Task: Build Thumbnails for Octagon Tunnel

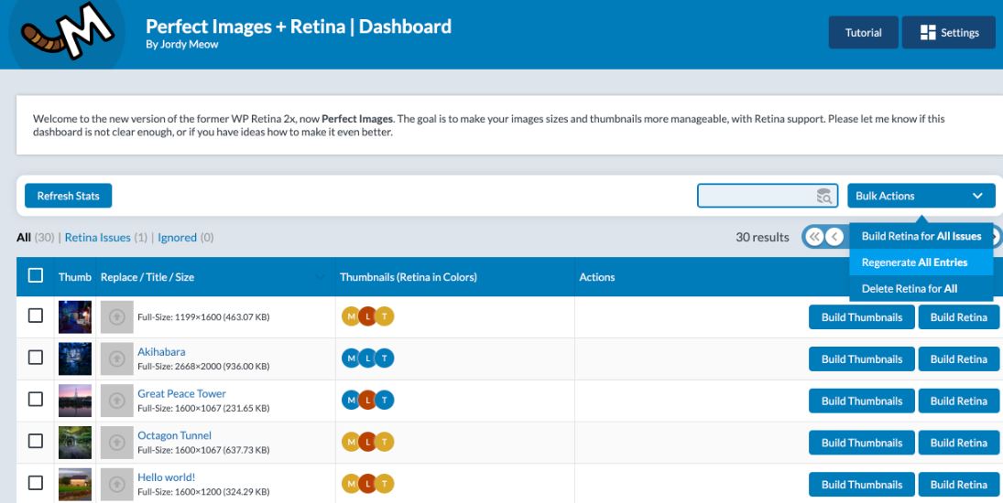Action: (x=862, y=443)
